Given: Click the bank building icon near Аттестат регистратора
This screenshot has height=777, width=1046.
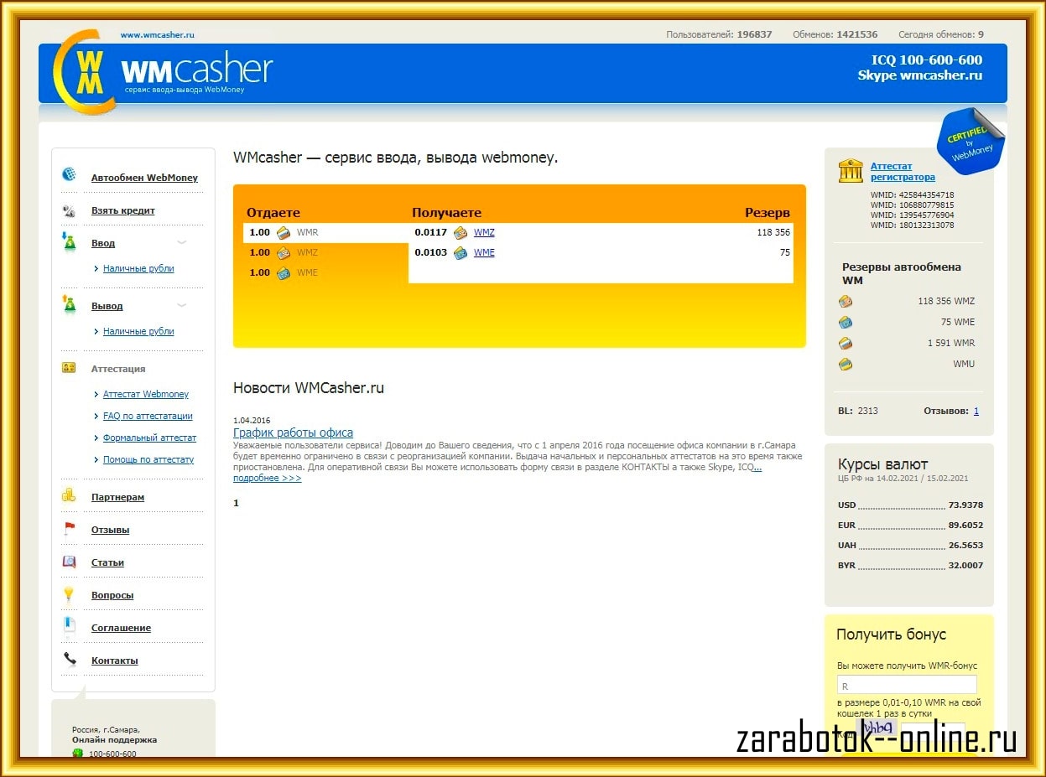Looking at the screenshot, I should (851, 170).
